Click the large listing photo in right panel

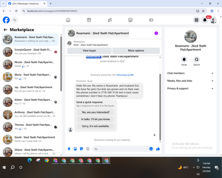point(190,36)
